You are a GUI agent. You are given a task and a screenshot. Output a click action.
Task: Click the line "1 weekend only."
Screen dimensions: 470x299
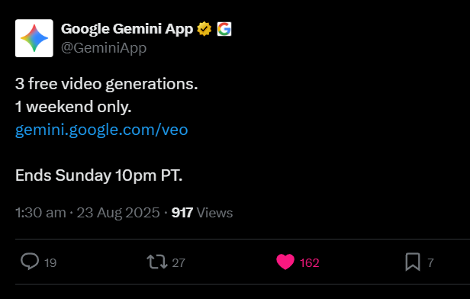(x=73, y=107)
